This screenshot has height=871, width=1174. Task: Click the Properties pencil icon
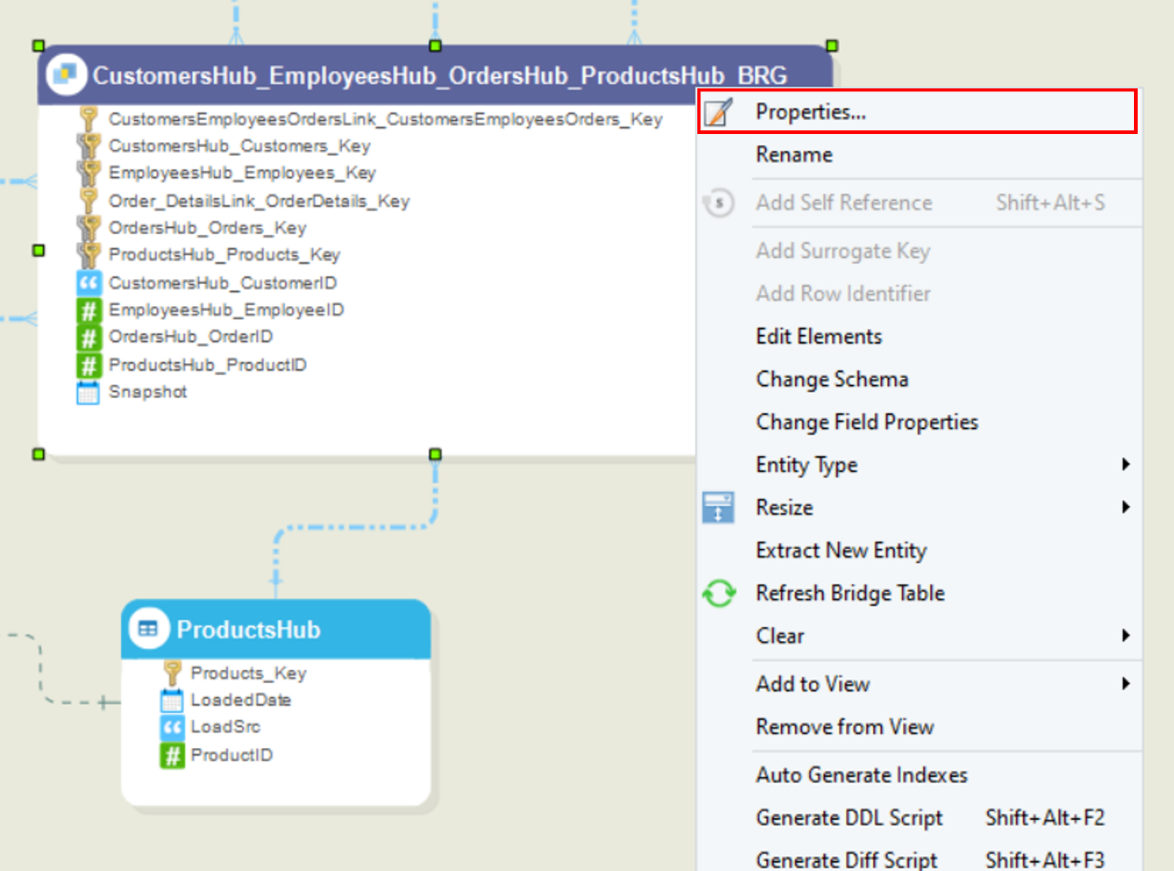(718, 112)
